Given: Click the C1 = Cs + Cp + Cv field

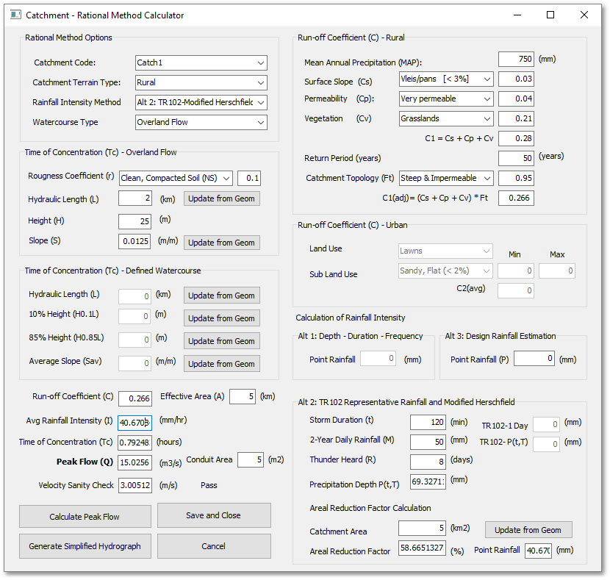Looking at the screenshot, I should (516, 138).
